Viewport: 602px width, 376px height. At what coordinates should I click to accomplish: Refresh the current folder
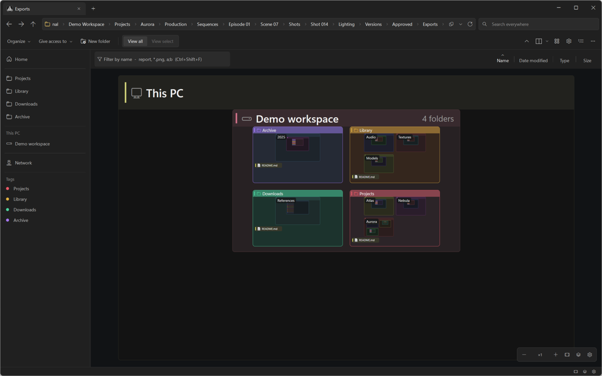(470, 24)
